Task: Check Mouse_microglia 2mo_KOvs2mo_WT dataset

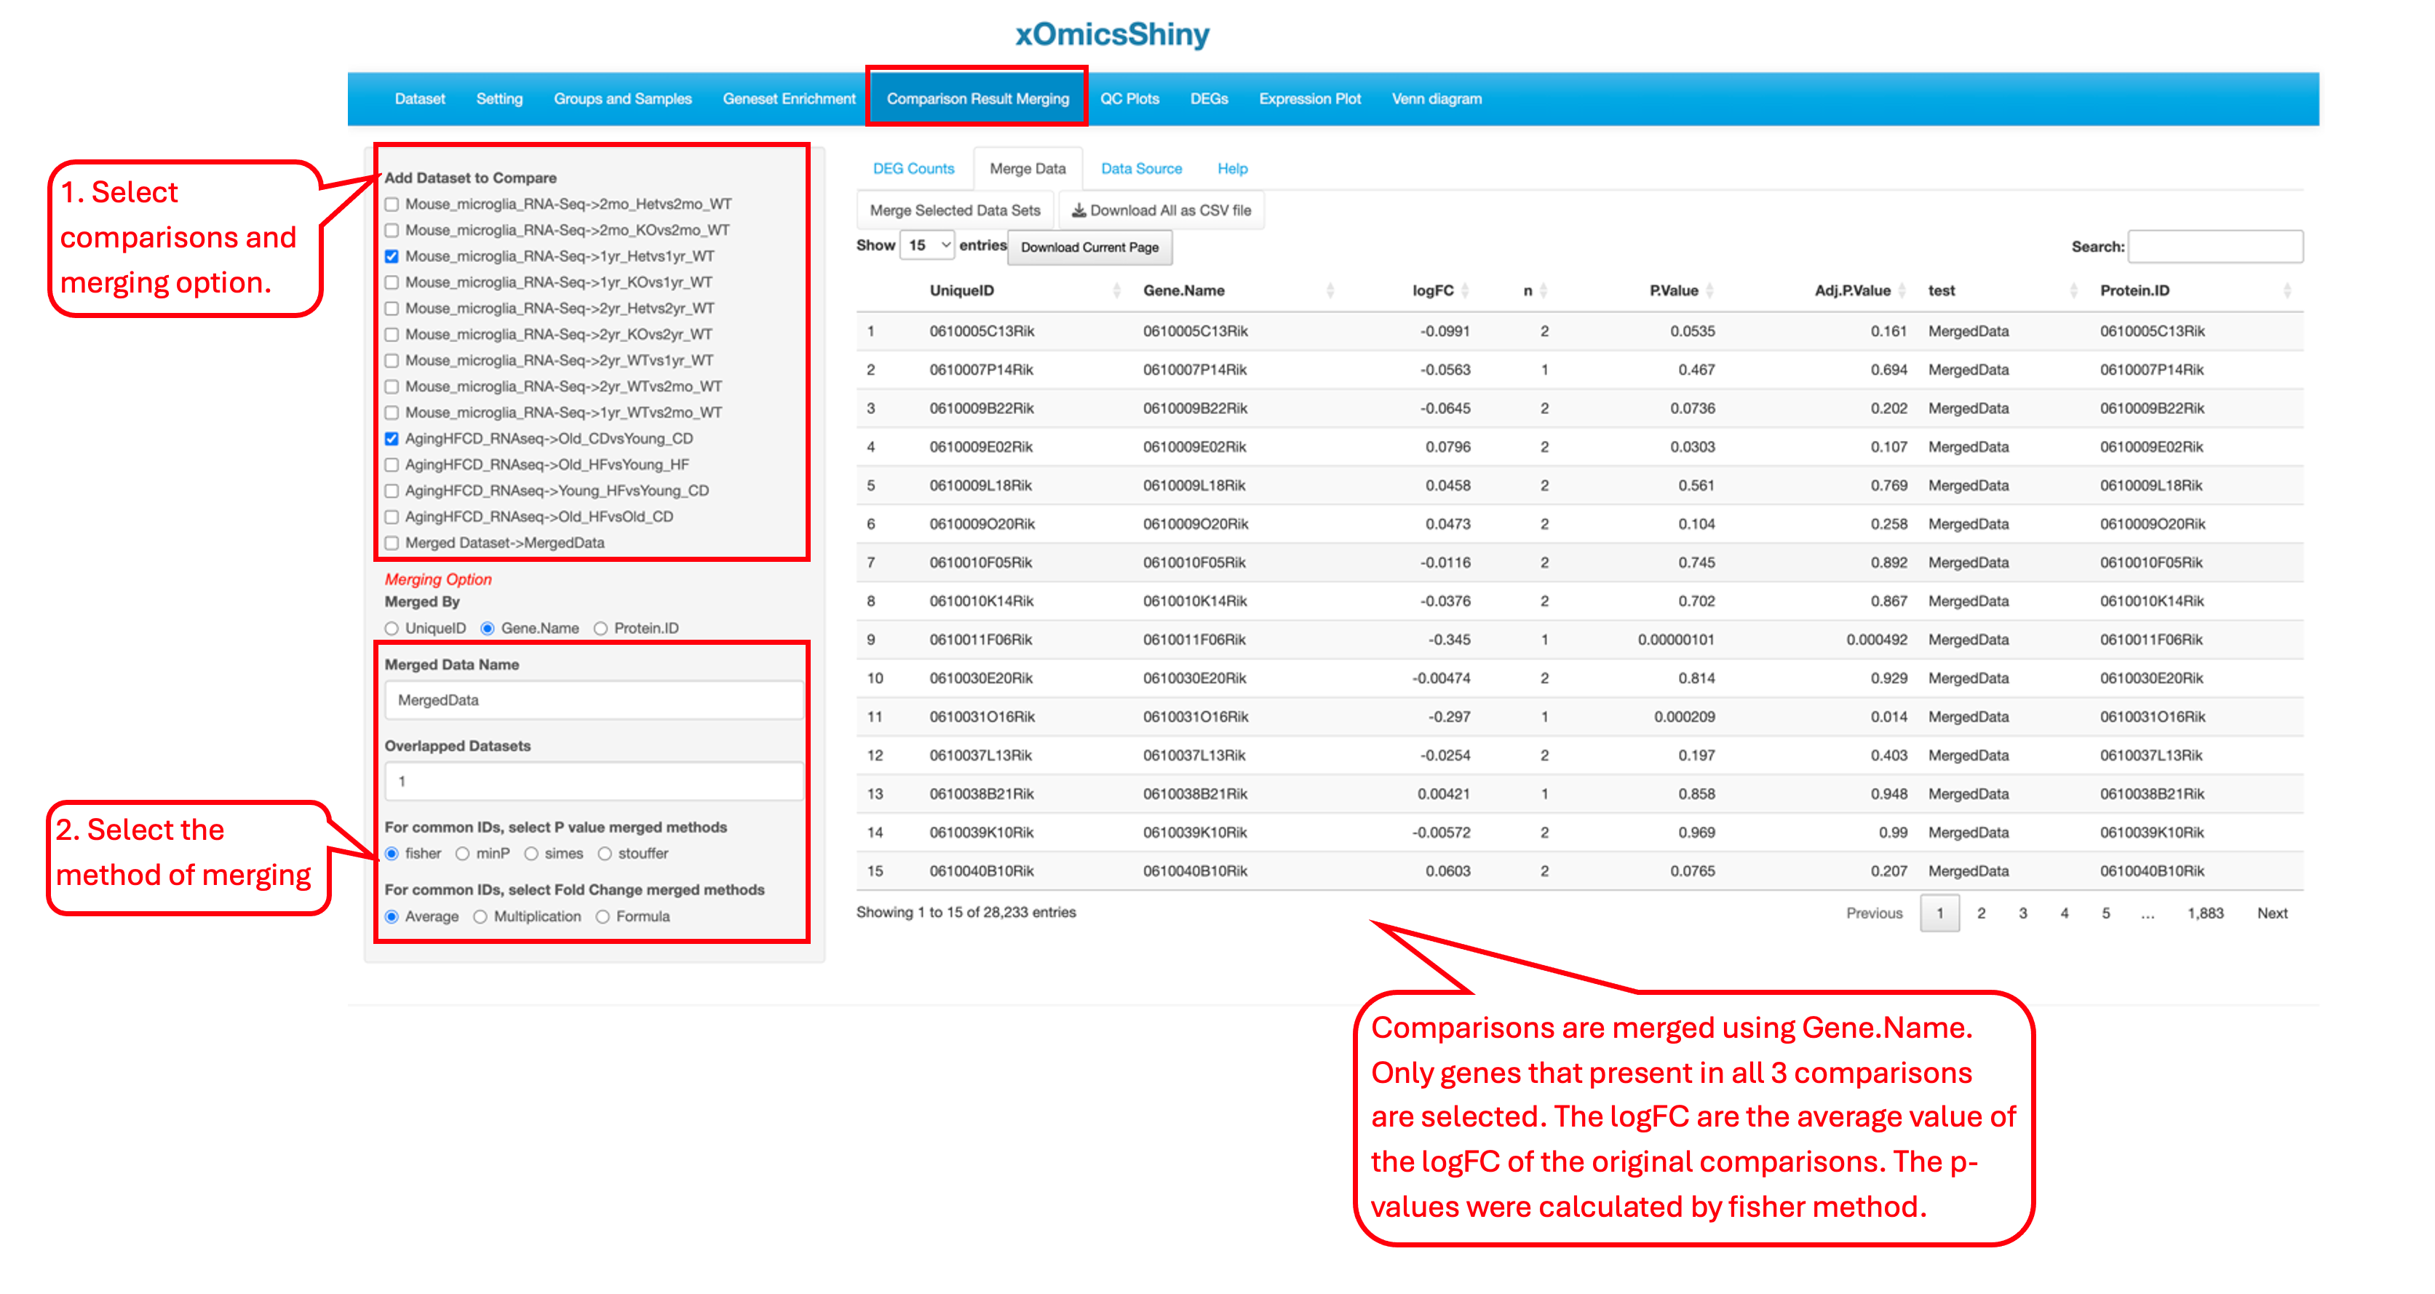Action: click(x=392, y=230)
